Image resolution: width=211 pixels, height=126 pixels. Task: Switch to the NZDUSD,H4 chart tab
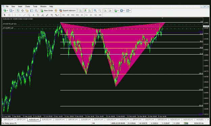pyautogui.click(x=175, y=119)
